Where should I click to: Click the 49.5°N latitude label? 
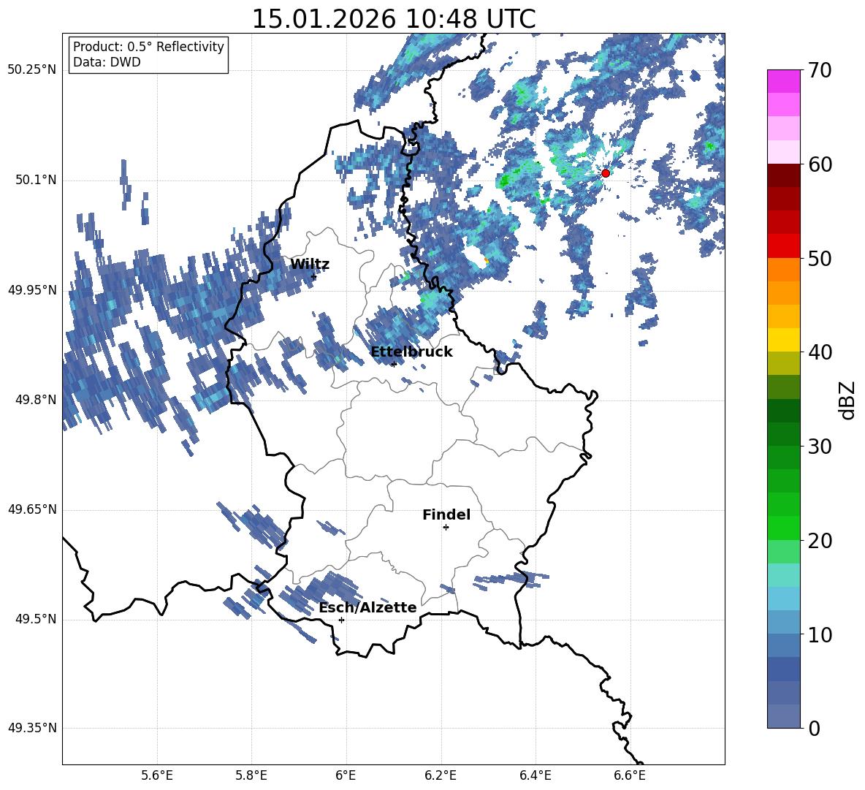(36, 619)
